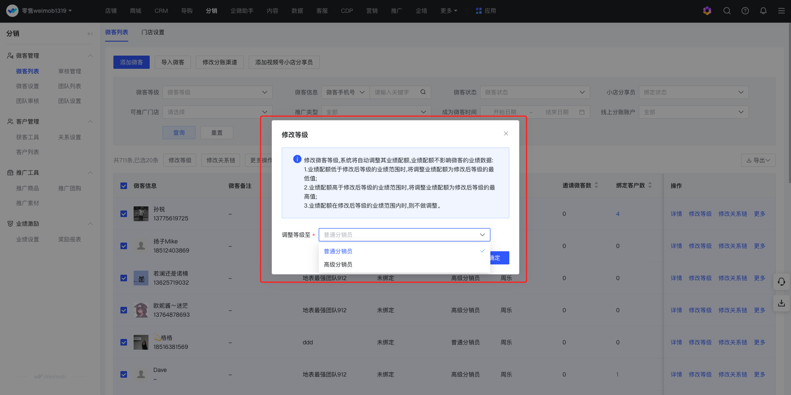Click the 查询 button

179,133
